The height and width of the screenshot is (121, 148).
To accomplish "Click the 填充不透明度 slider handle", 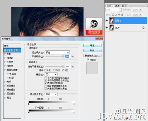I will [63, 67].
